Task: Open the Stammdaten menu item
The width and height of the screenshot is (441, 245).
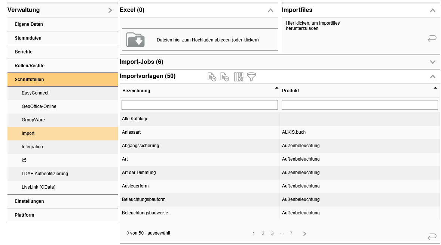Action: click(28, 38)
